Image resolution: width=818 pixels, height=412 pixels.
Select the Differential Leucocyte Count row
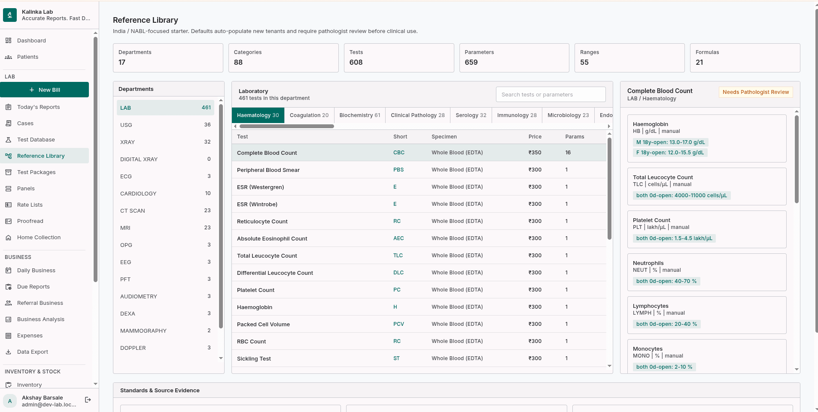click(419, 273)
